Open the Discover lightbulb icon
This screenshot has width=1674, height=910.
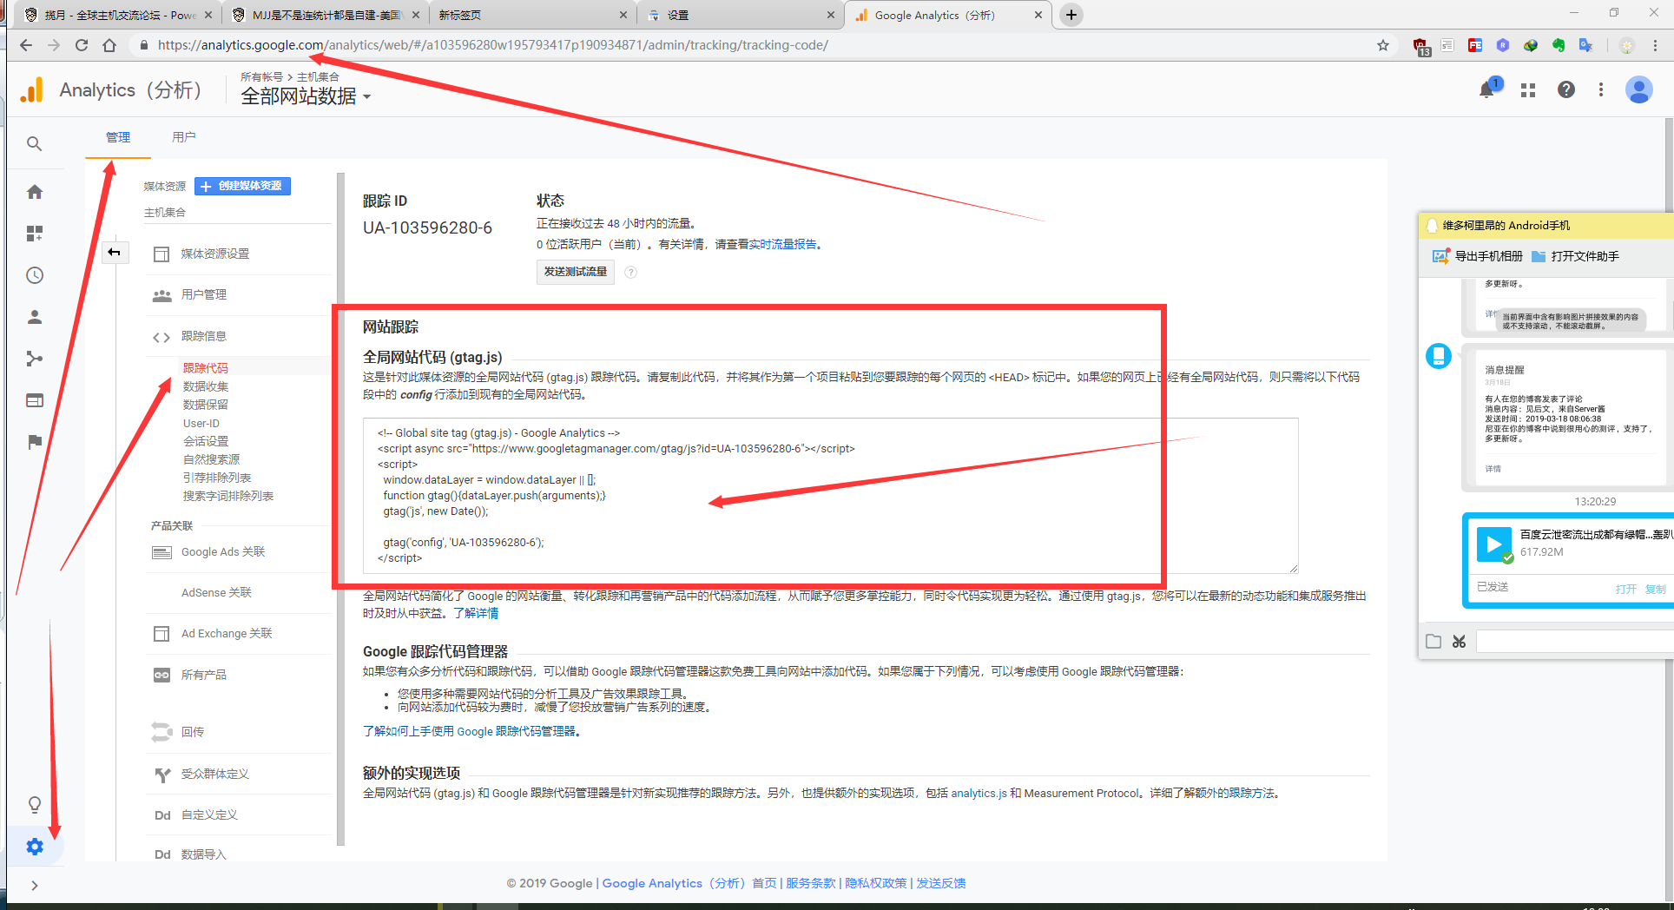35,805
